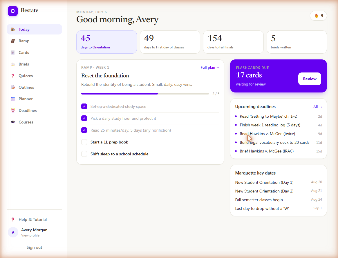
Task: Open the Planner page
Action: [34, 99]
